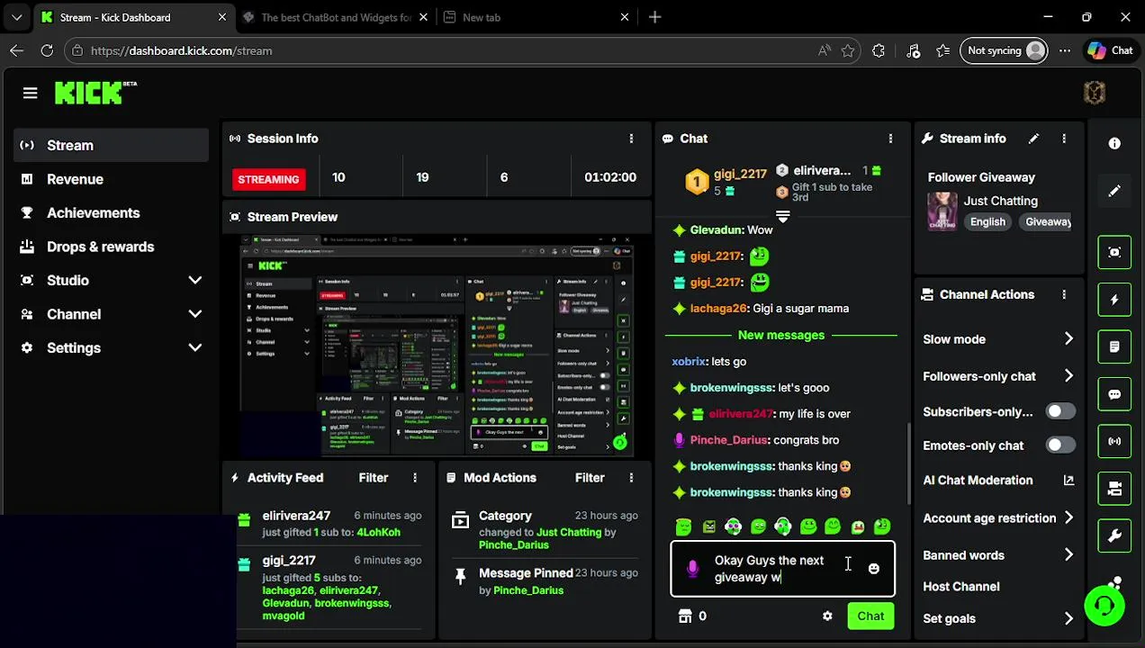
Task: Switch to the ChatBot and Widgets browser tab
Action: (337, 17)
